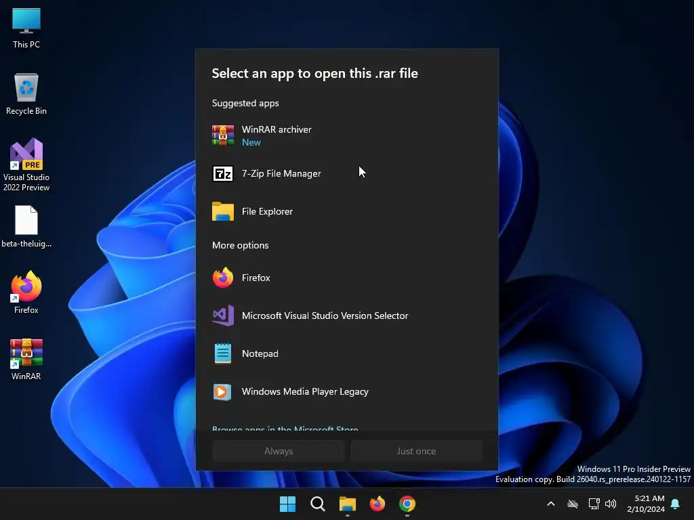Click the '7-Zip File Manager' label text

(x=281, y=174)
